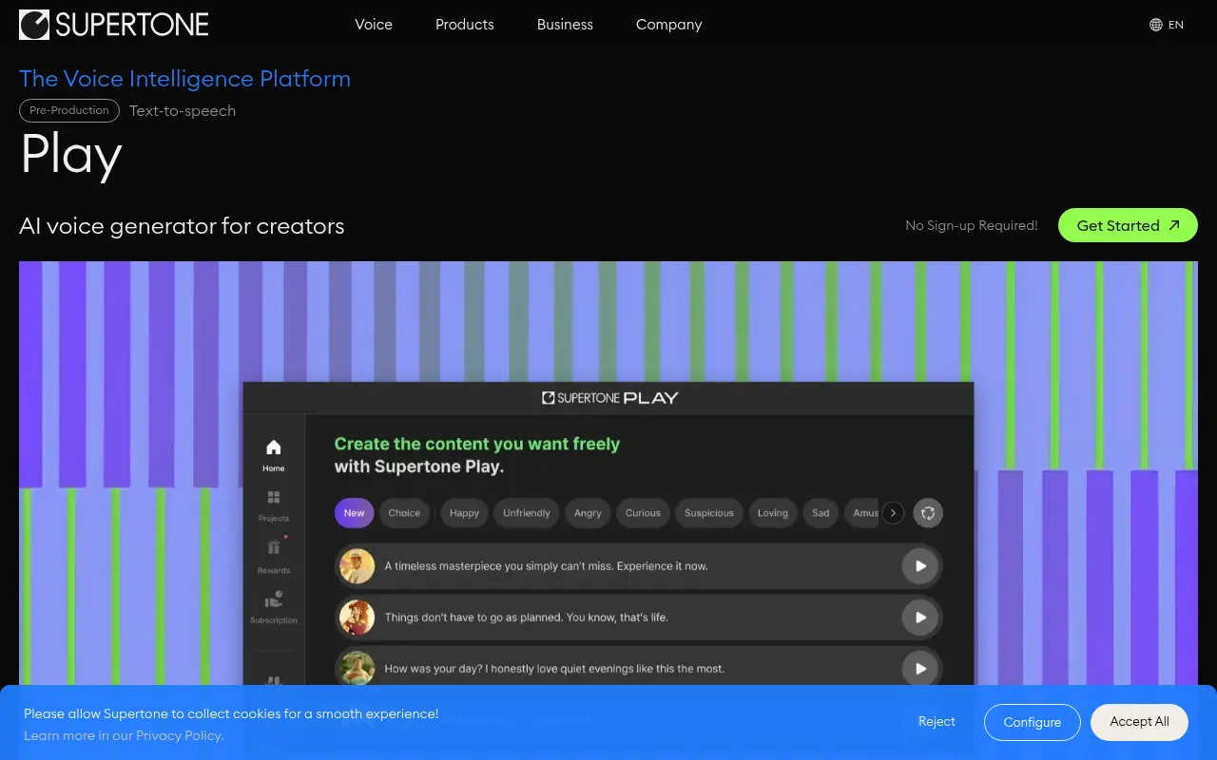Open the Voice menu

pos(373,25)
